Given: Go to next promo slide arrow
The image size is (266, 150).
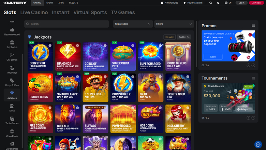Looking at the screenshot, I should click(253, 65).
